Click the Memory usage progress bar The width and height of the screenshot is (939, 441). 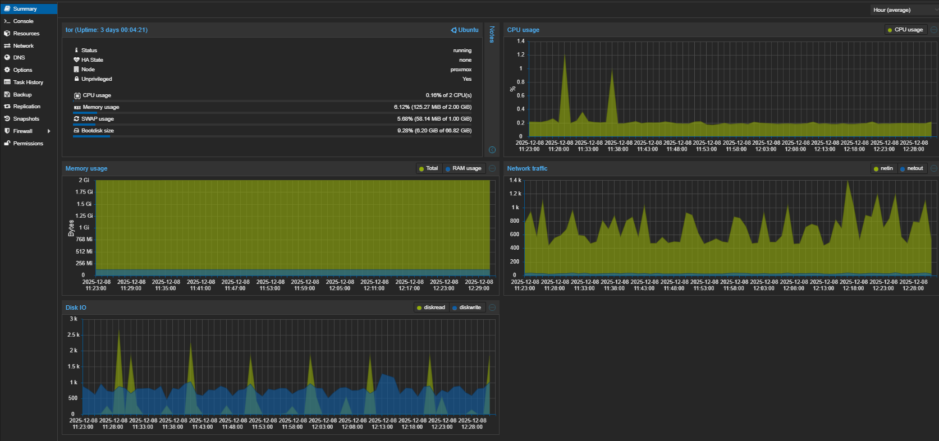coord(272,113)
